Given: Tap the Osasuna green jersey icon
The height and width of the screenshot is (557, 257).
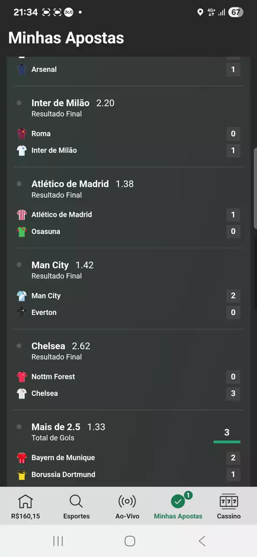Looking at the screenshot, I should [21, 231].
